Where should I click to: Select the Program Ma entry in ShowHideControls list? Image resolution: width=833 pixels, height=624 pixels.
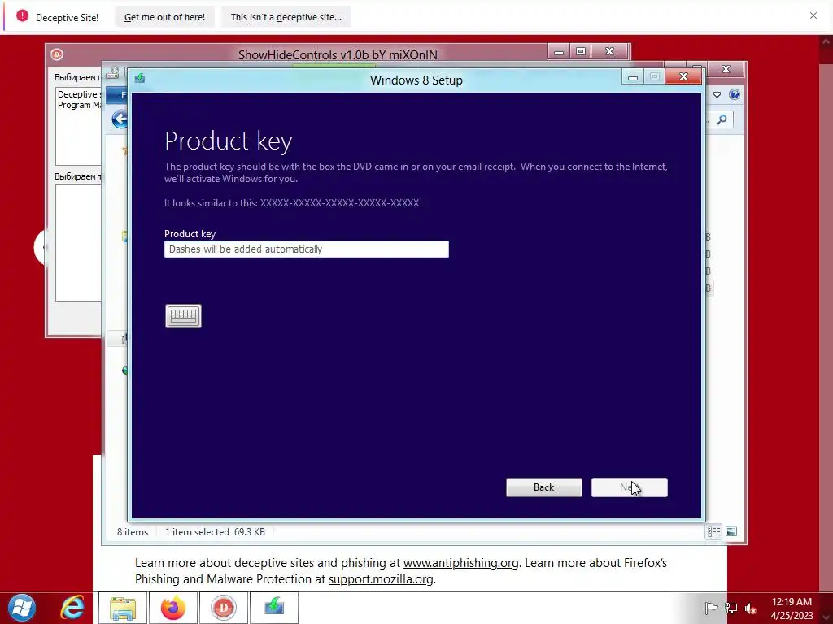pos(79,105)
